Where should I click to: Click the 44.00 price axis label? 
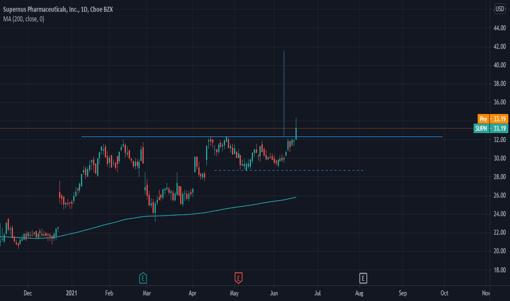click(x=500, y=28)
